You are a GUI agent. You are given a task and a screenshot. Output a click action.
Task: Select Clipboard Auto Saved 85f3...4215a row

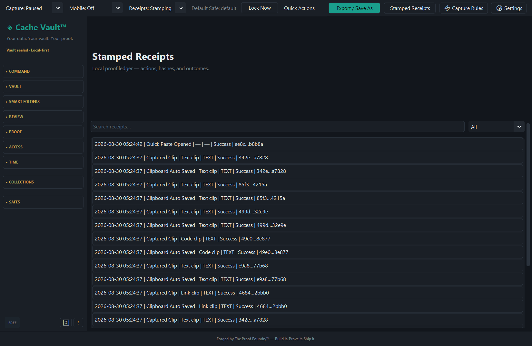(x=307, y=198)
